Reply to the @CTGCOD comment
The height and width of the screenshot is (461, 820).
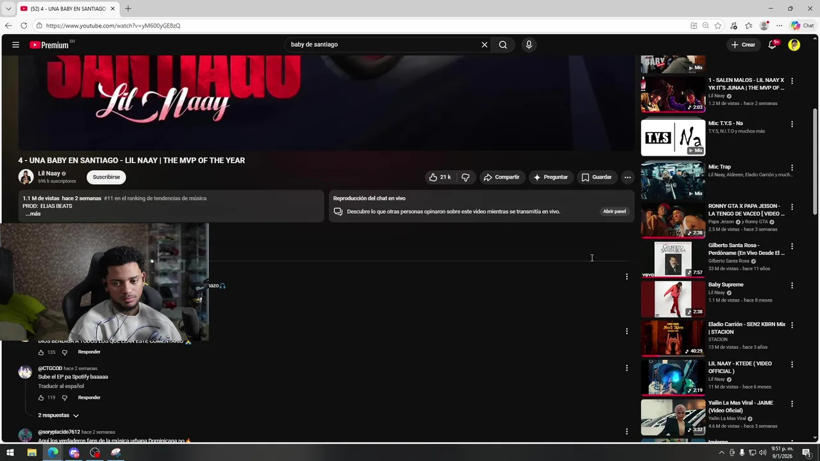(x=89, y=398)
